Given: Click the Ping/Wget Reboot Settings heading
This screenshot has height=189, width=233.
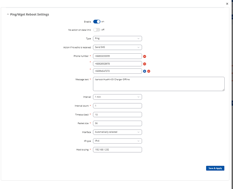Looking at the screenshot, I should [x=30, y=14].
